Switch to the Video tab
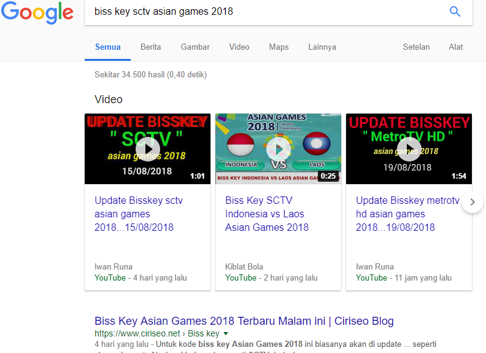The height and width of the screenshot is (353, 486). pyautogui.click(x=239, y=47)
